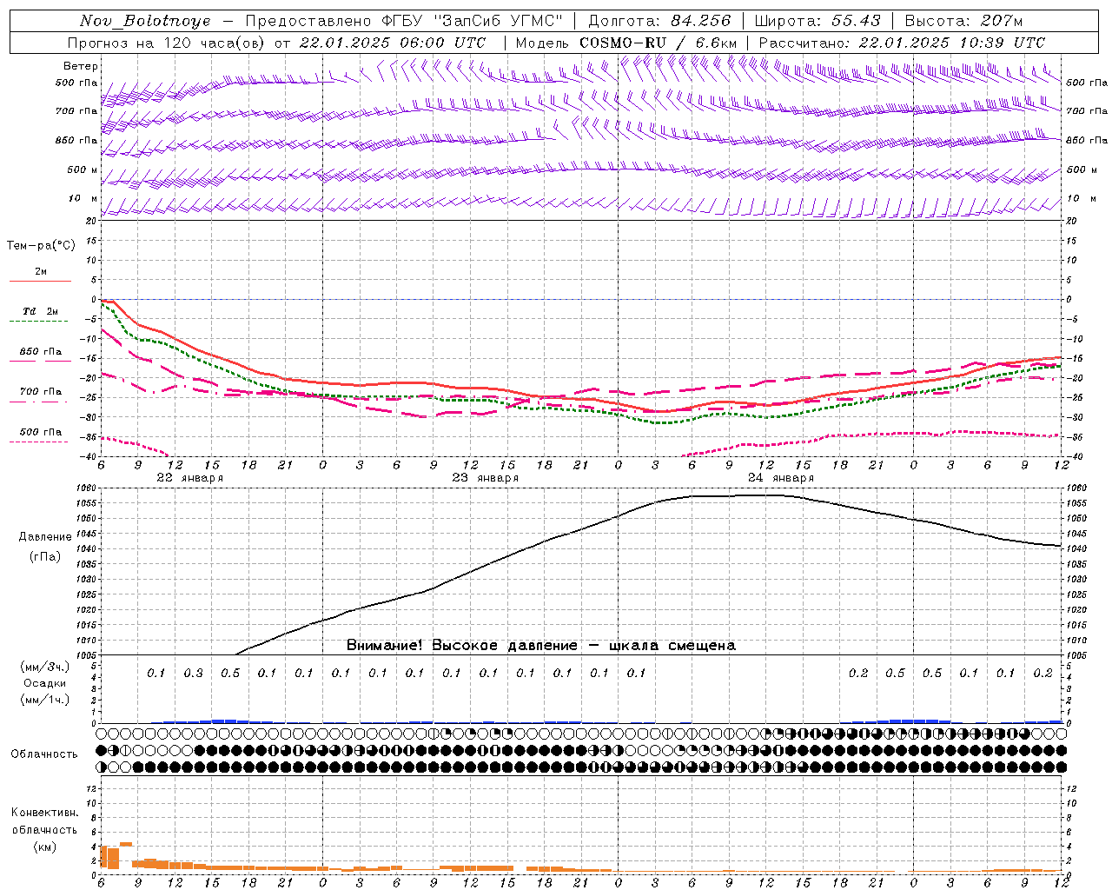The width and height of the screenshot is (1112, 890).
Task: Click the Осадки label
Action: pyautogui.click(x=45, y=684)
